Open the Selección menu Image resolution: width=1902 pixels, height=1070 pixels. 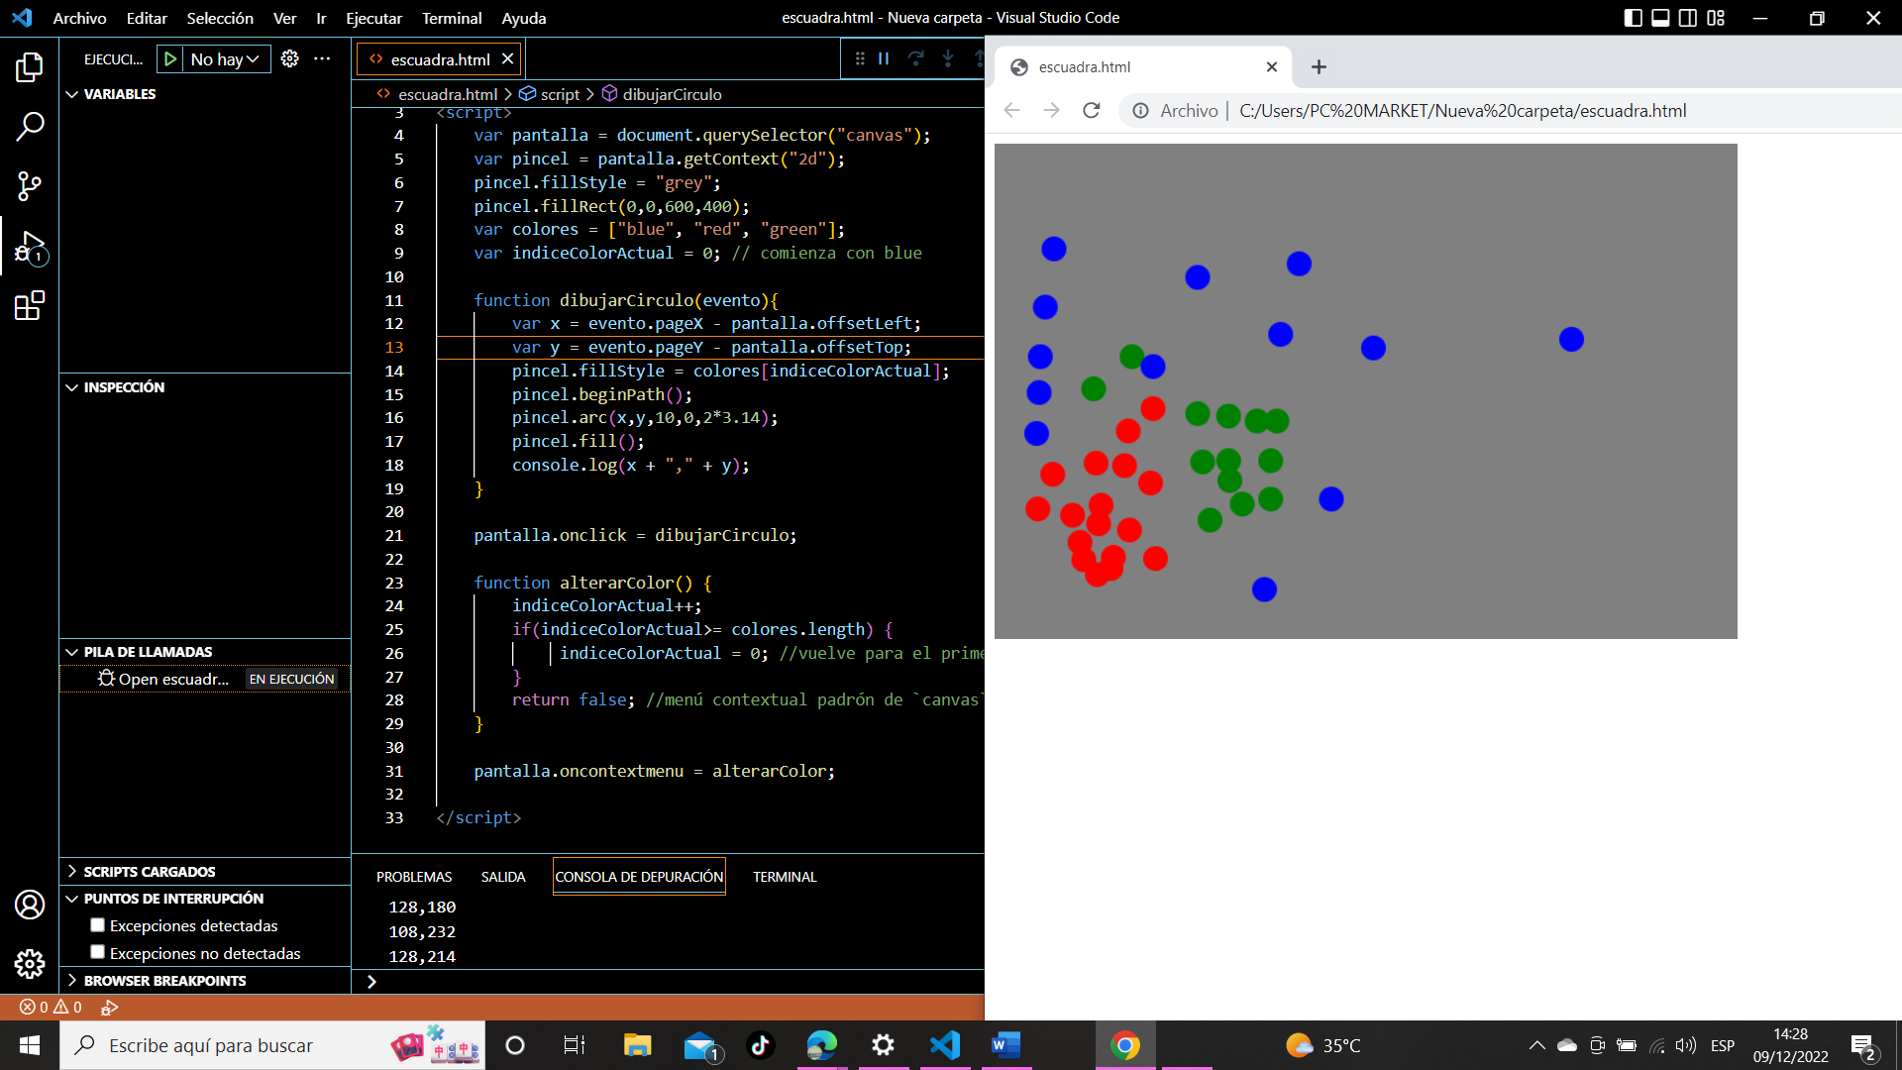[x=220, y=18]
